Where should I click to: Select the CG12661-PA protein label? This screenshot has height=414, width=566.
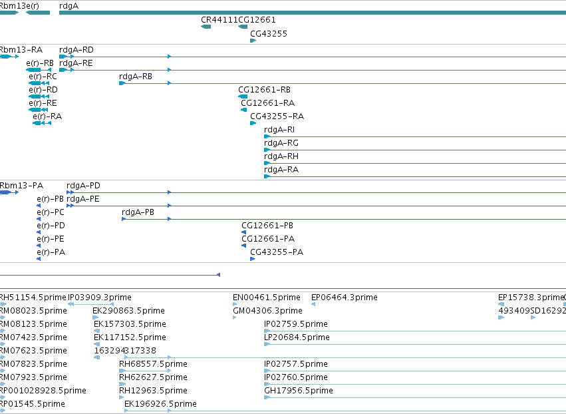point(268,239)
